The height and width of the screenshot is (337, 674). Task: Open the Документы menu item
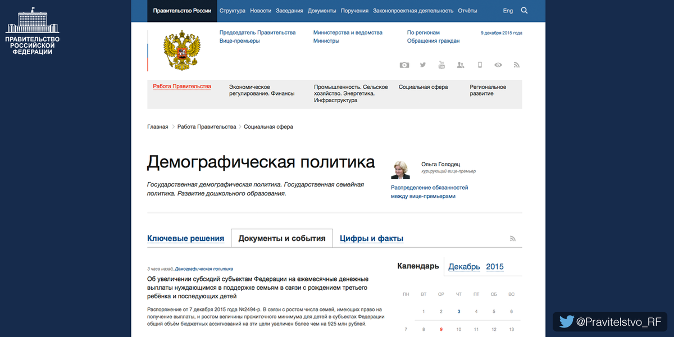coord(322,11)
